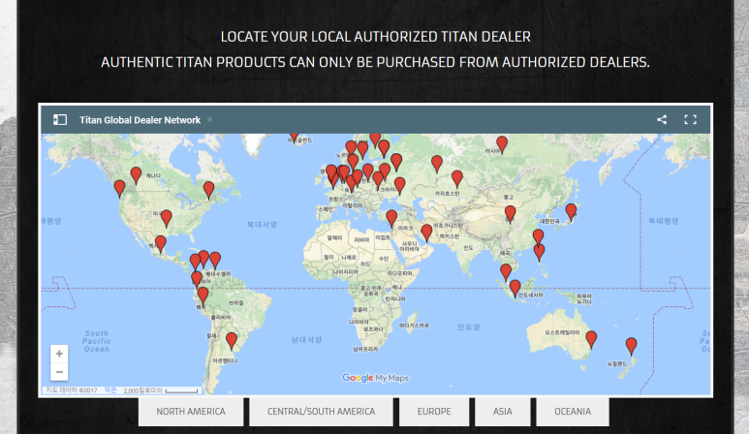
Task: Show Central/South America dealers
Action: pos(321,411)
